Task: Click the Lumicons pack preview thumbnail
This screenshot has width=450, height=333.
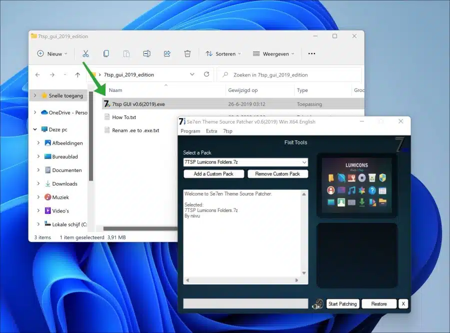Action: [356, 185]
